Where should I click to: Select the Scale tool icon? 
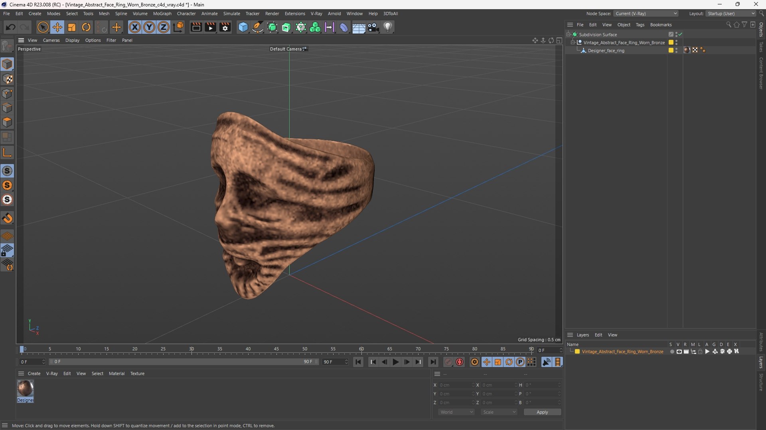point(72,27)
